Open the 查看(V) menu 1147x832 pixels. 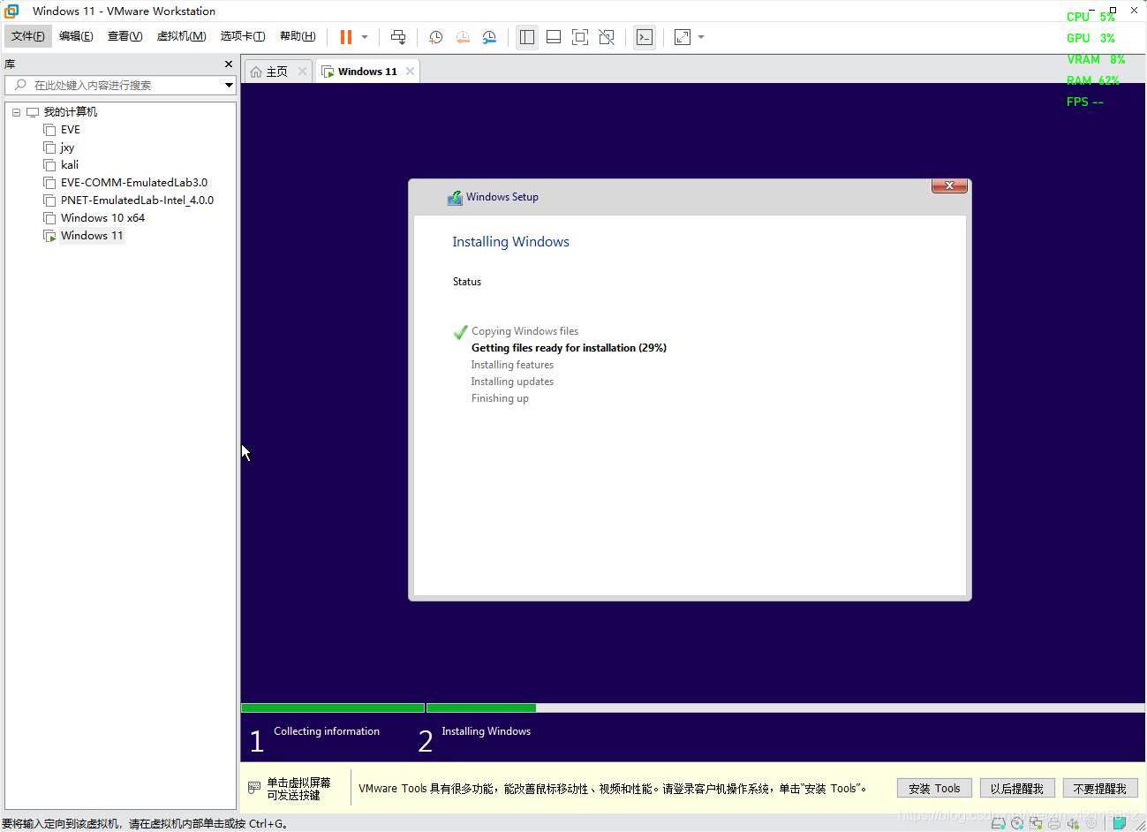[125, 36]
